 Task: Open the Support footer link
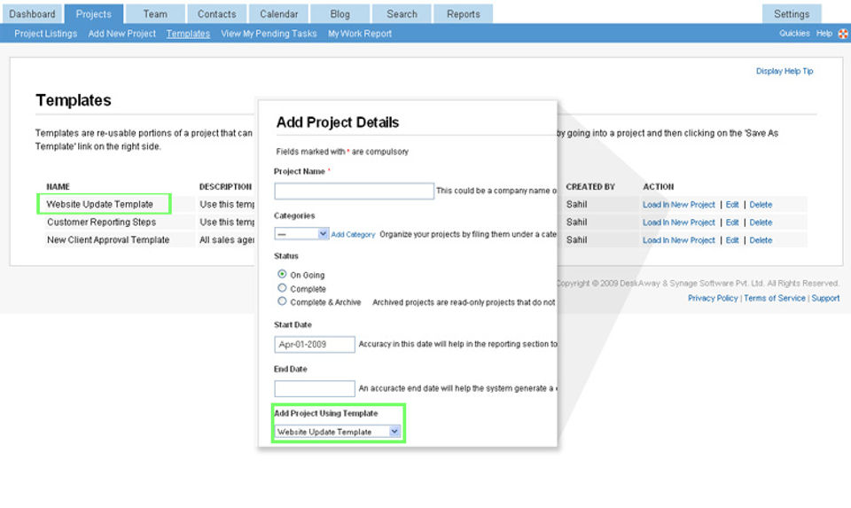coord(825,298)
